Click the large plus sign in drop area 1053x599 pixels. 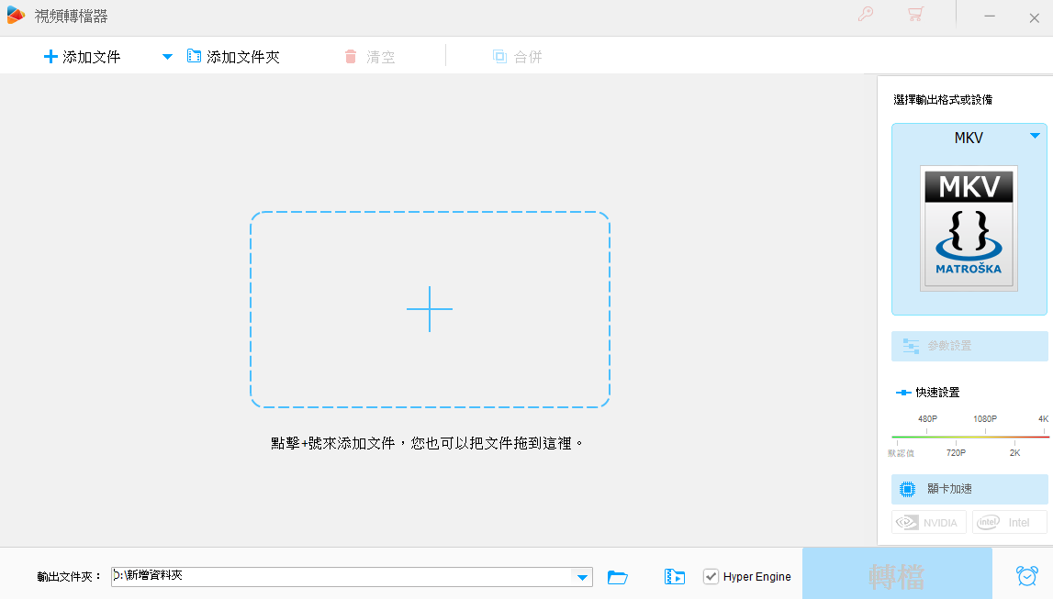430,309
